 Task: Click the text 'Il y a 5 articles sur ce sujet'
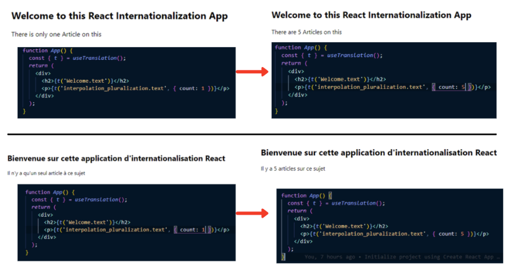click(x=293, y=169)
